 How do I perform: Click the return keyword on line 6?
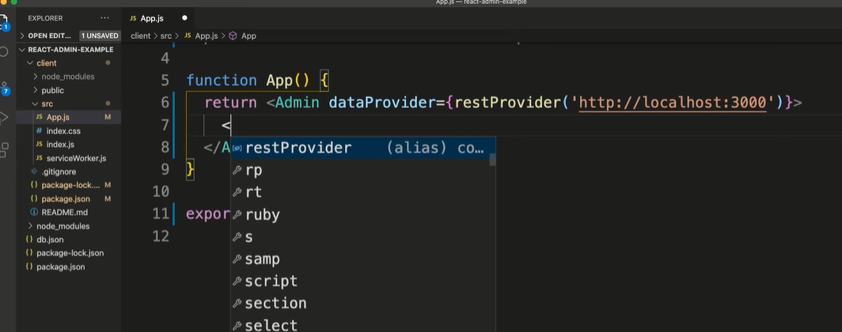(230, 103)
